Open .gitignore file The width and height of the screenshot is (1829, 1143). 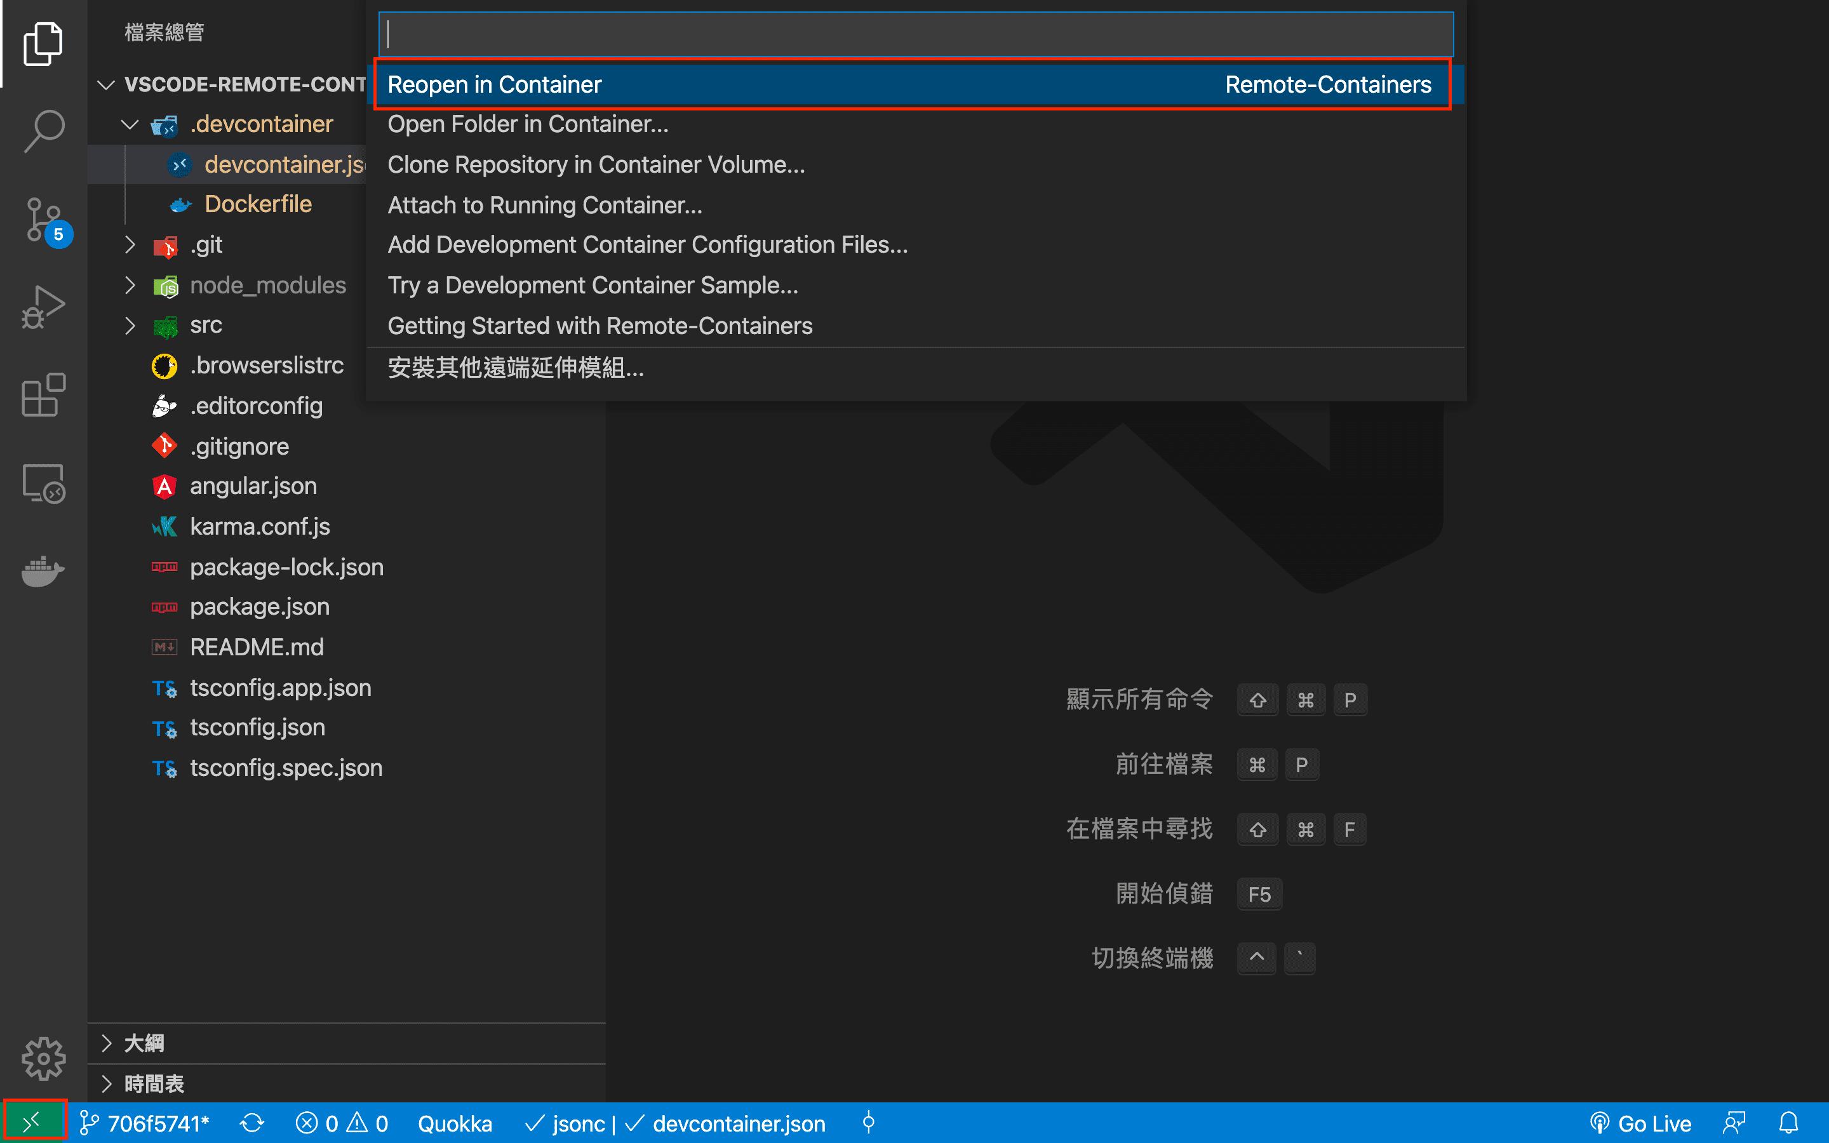tap(346, 446)
